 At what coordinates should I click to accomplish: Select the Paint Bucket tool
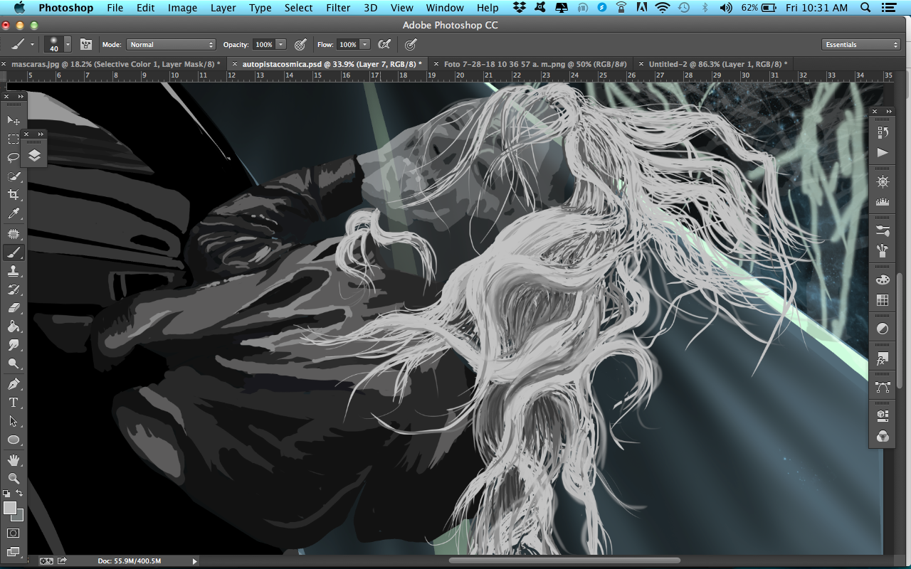pos(14,326)
